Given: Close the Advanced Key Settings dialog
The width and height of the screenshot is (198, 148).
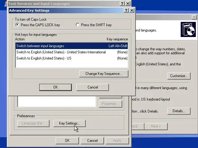Looking at the screenshot, I should click(132, 10).
